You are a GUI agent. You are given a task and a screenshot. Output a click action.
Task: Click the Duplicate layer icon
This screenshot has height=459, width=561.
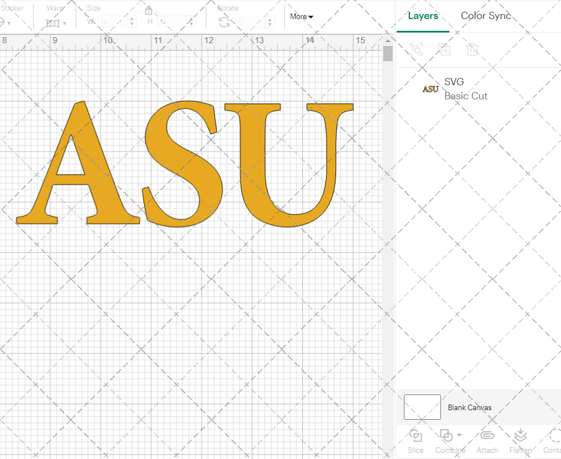(x=444, y=49)
